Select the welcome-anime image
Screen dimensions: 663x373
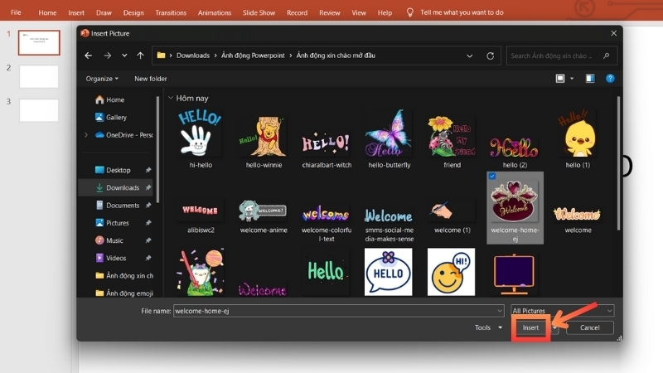(x=264, y=217)
